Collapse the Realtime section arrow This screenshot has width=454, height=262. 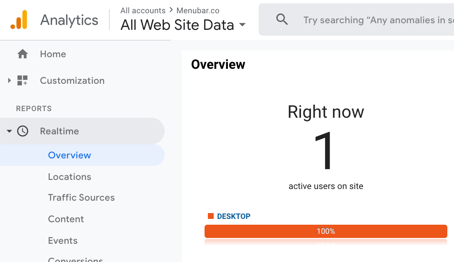tap(9, 131)
